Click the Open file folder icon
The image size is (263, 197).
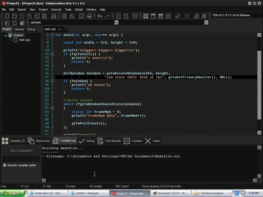point(14,16)
